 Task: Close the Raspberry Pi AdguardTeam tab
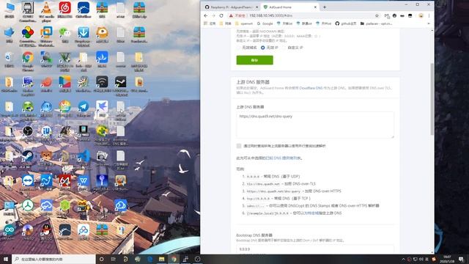click(x=256, y=7)
